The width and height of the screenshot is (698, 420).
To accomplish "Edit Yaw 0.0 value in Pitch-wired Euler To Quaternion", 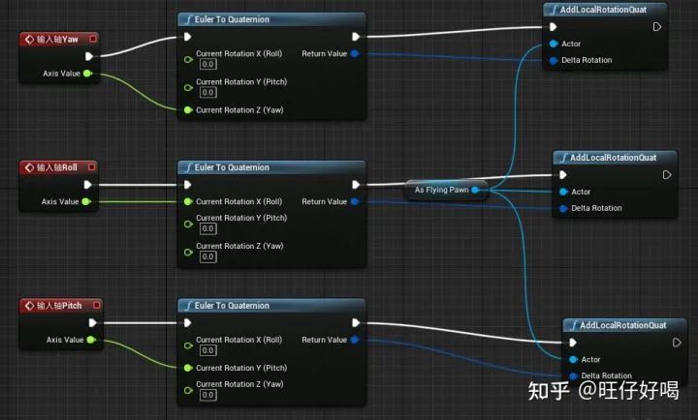I will point(207,395).
